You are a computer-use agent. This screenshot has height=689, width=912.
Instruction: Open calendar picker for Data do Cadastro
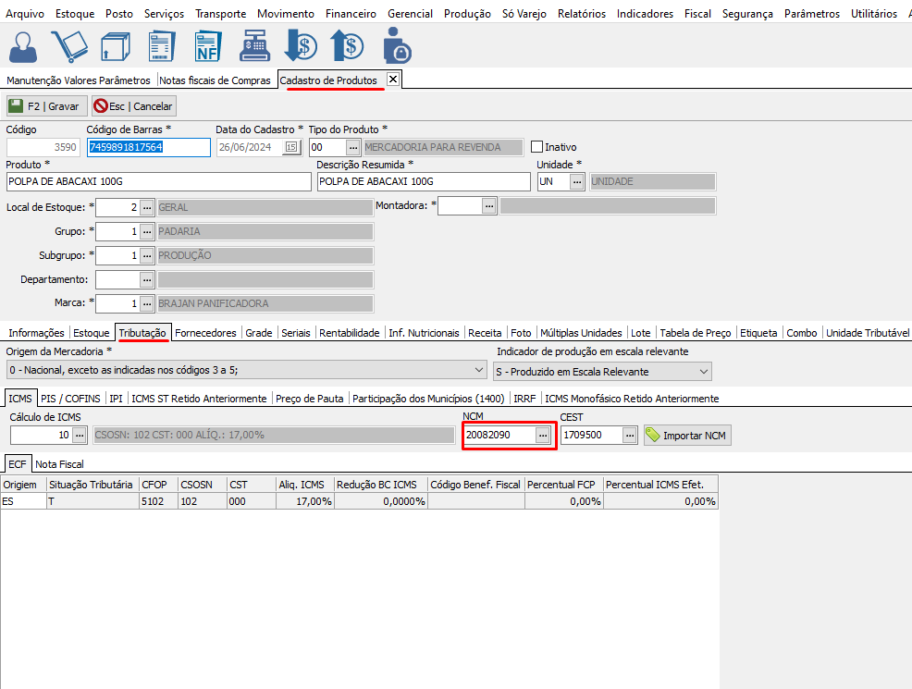coord(291,147)
